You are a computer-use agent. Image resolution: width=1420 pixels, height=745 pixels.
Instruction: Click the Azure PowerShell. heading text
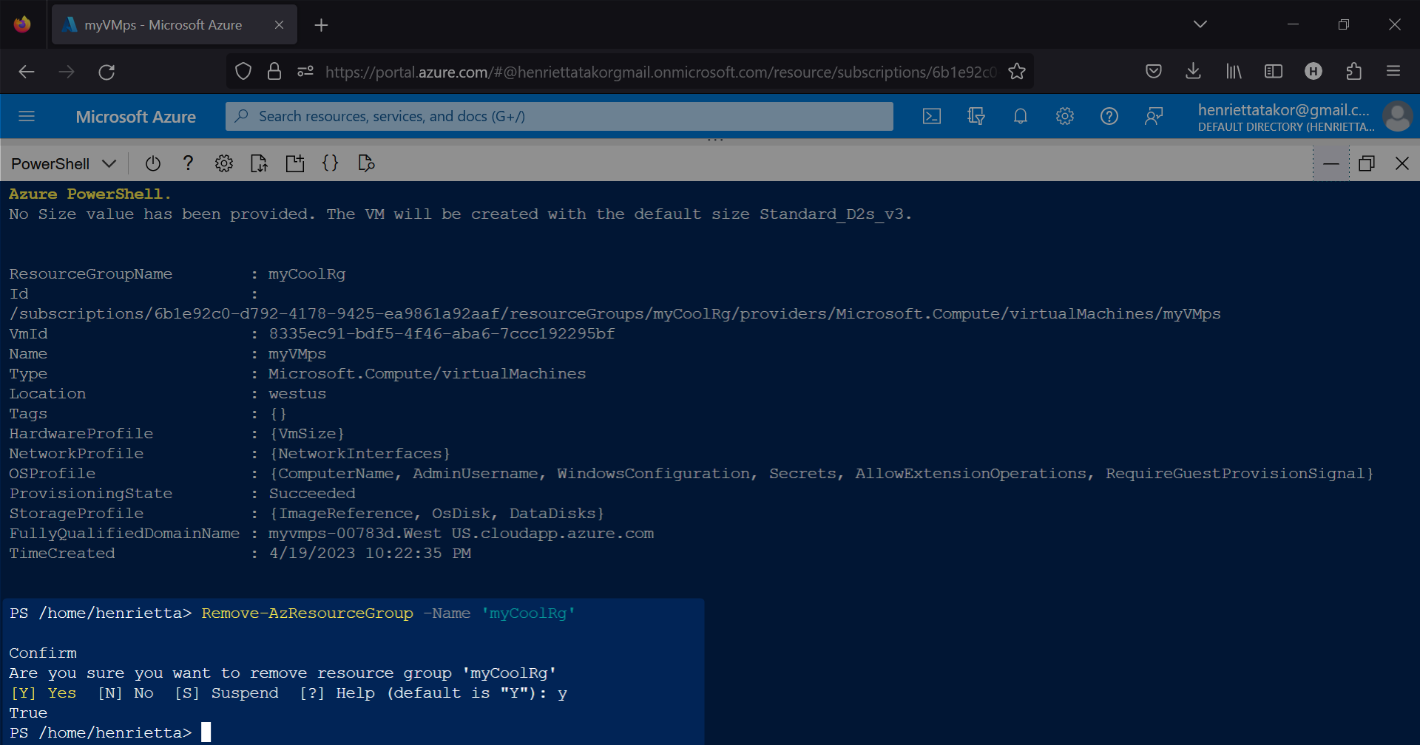tap(89, 194)
